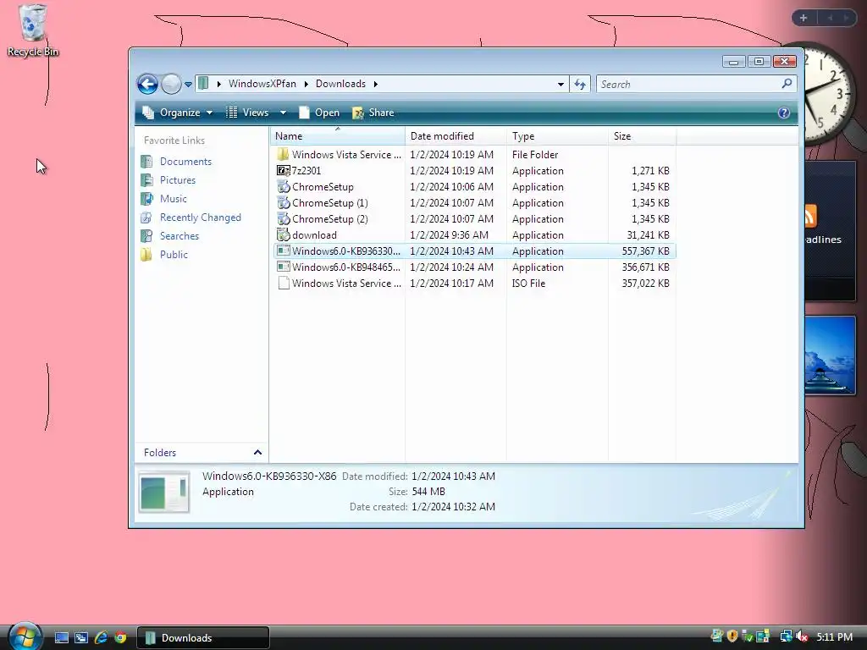The height and width of the screenshot is (650, 867).
Task: Click the ISO File type cell
Action: click(528, 283)
